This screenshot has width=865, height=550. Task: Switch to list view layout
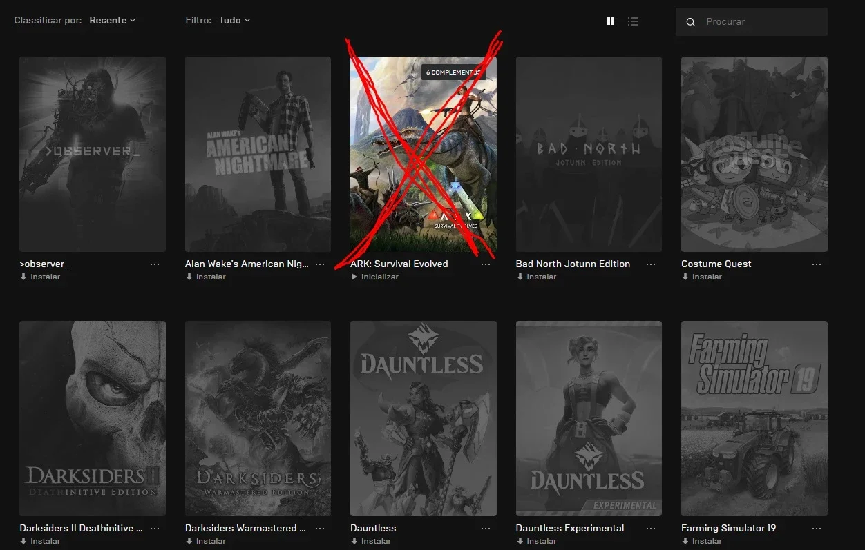[633, 21]
